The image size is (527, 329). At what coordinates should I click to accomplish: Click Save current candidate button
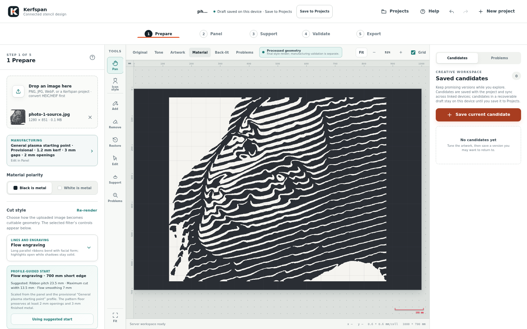click(x=478, y=115)
